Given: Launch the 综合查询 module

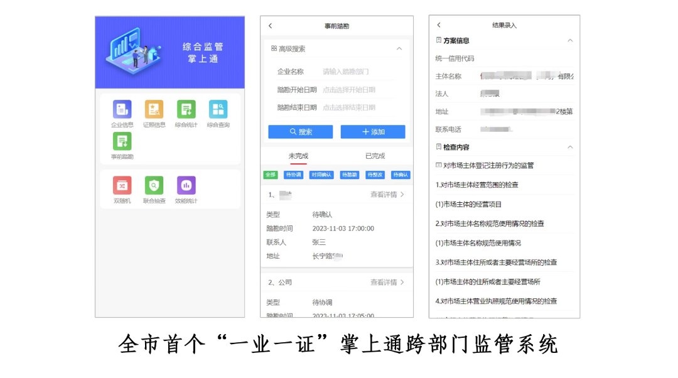Looking at the screenshot, I should click(218, 110).
